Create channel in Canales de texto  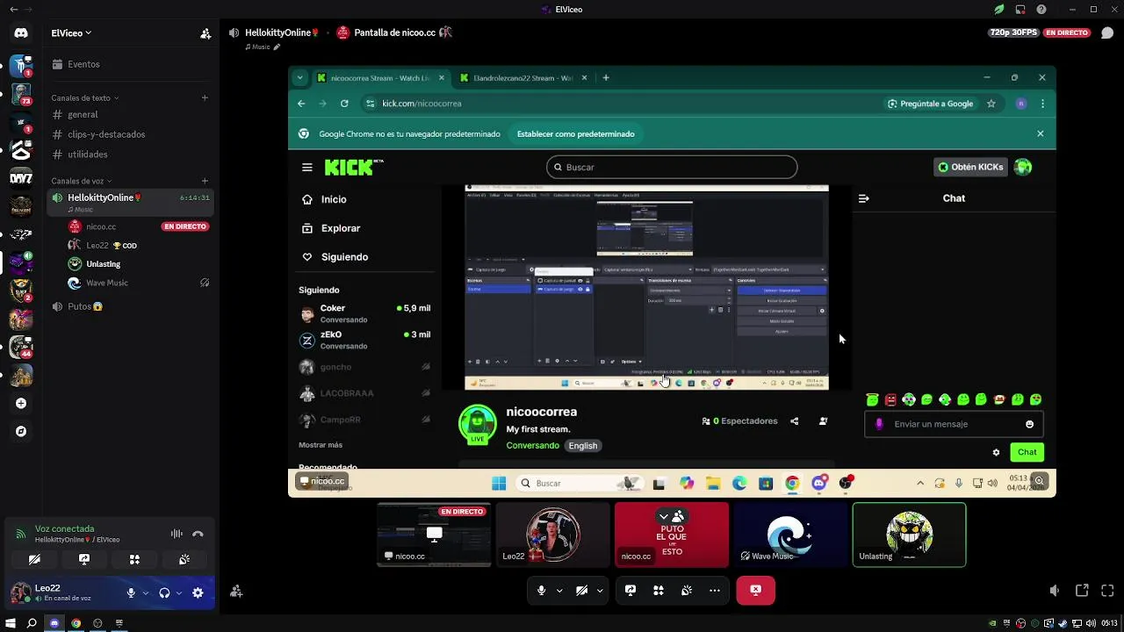pyautogui.click(x=205, y=97)
